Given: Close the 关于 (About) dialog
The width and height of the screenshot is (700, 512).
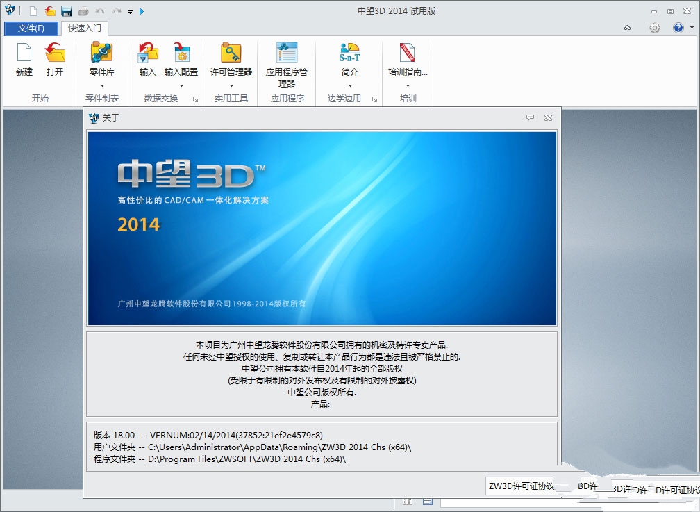Looking at the screenshot, I should click(548, 117).
